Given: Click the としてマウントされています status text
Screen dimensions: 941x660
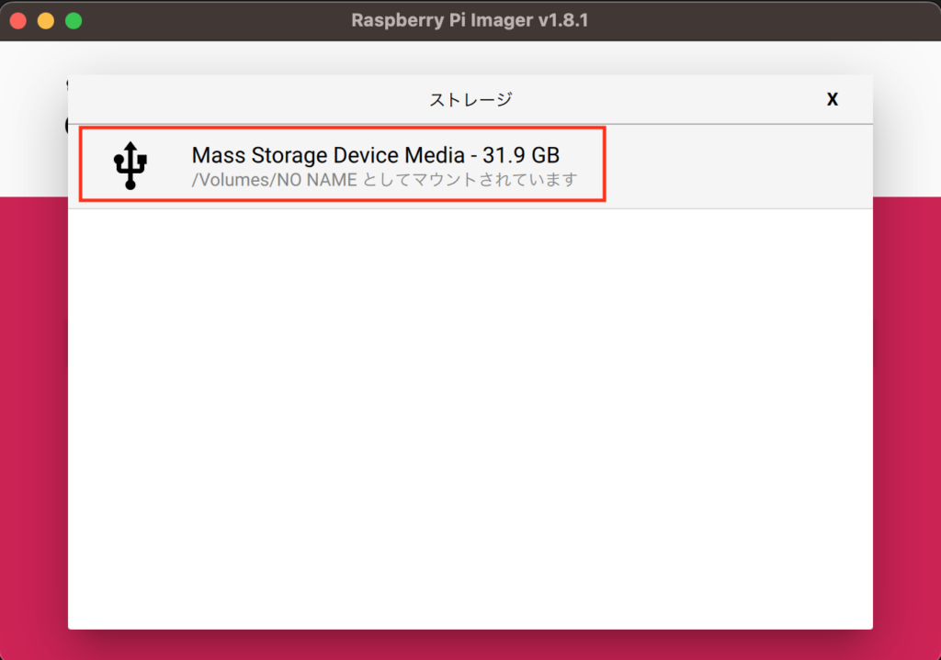Looking at the screenshot, I should (x=470, y=180).
